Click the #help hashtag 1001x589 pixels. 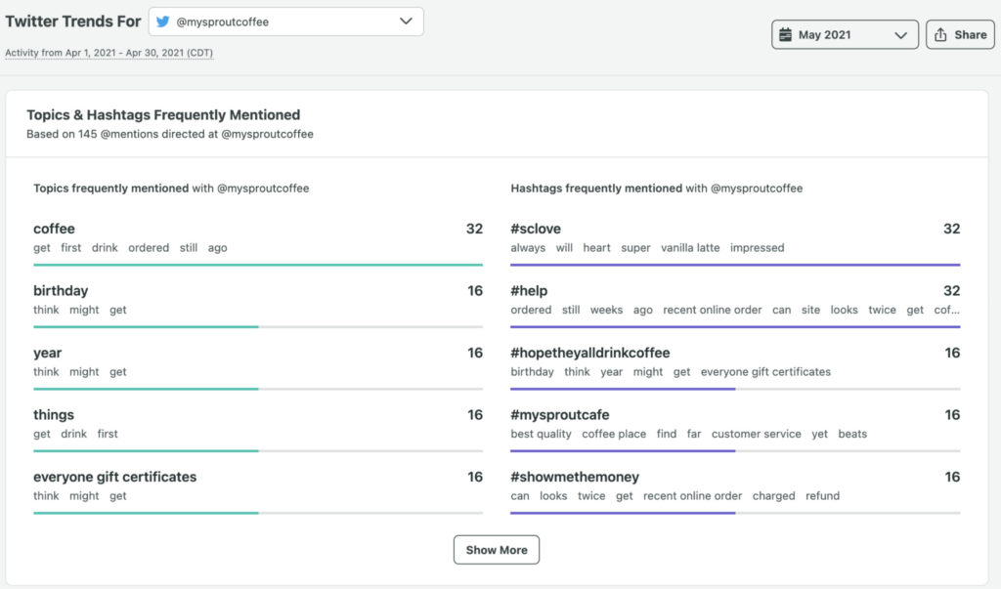pyautogui.click(x=529, y=291)
